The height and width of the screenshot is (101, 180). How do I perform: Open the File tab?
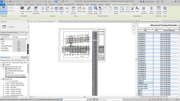[3, 5]
